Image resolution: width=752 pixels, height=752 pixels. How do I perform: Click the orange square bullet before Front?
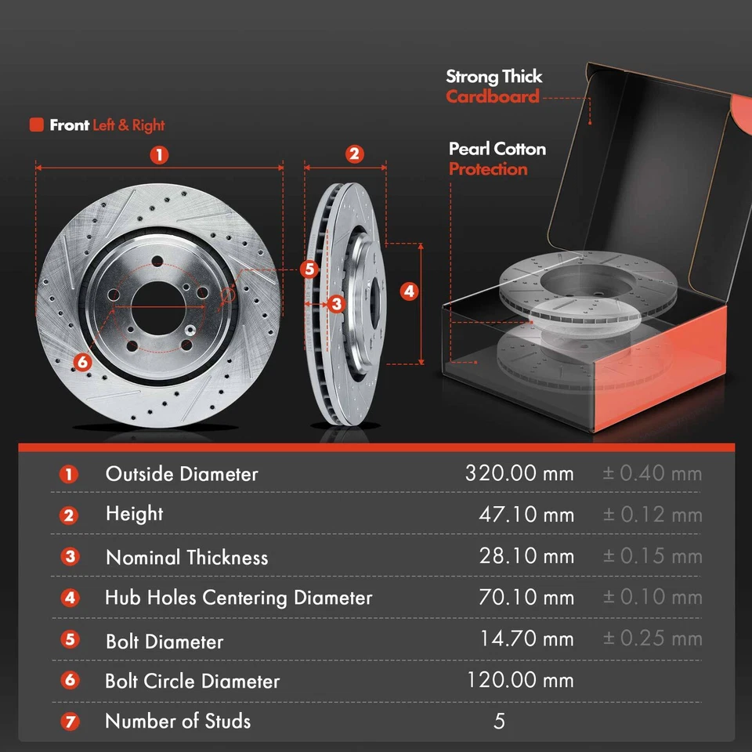tap(37, 125)
